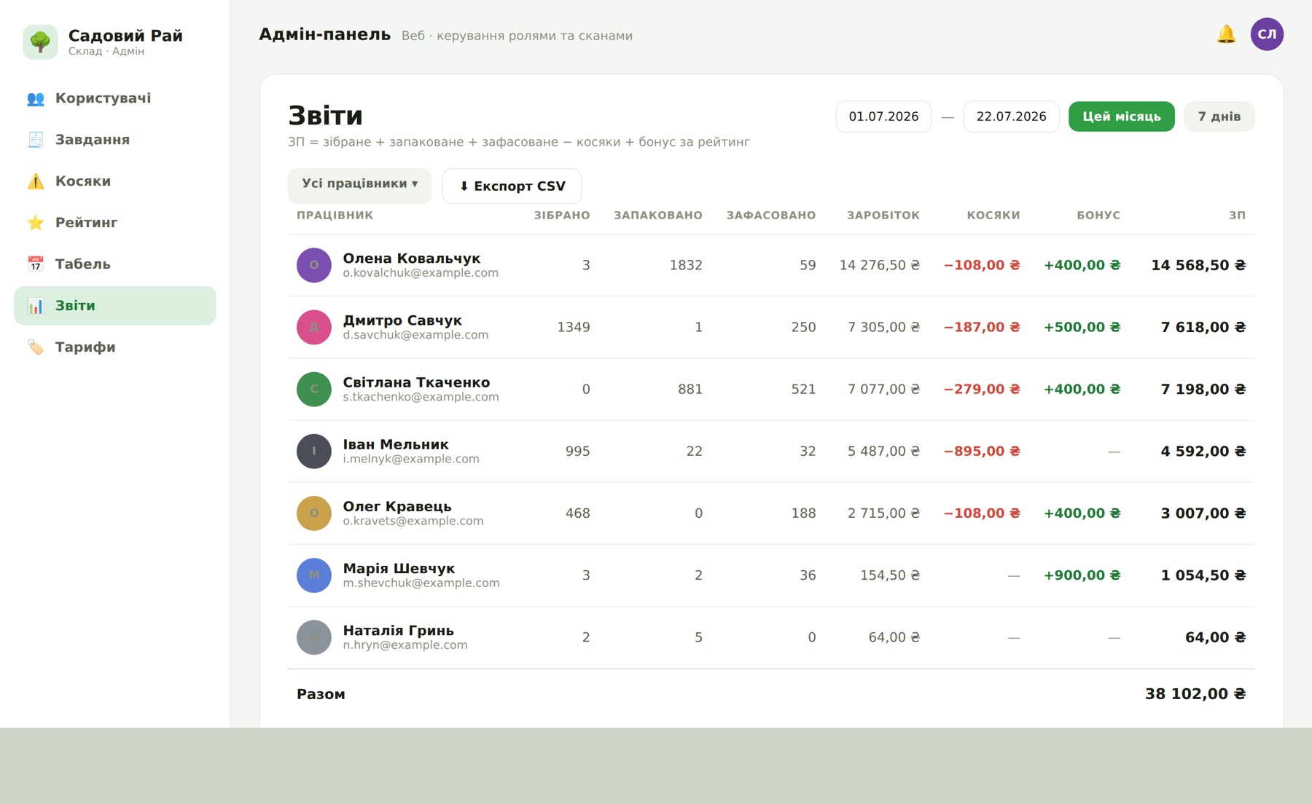Click the Косяки warning icon

[35, 181]
